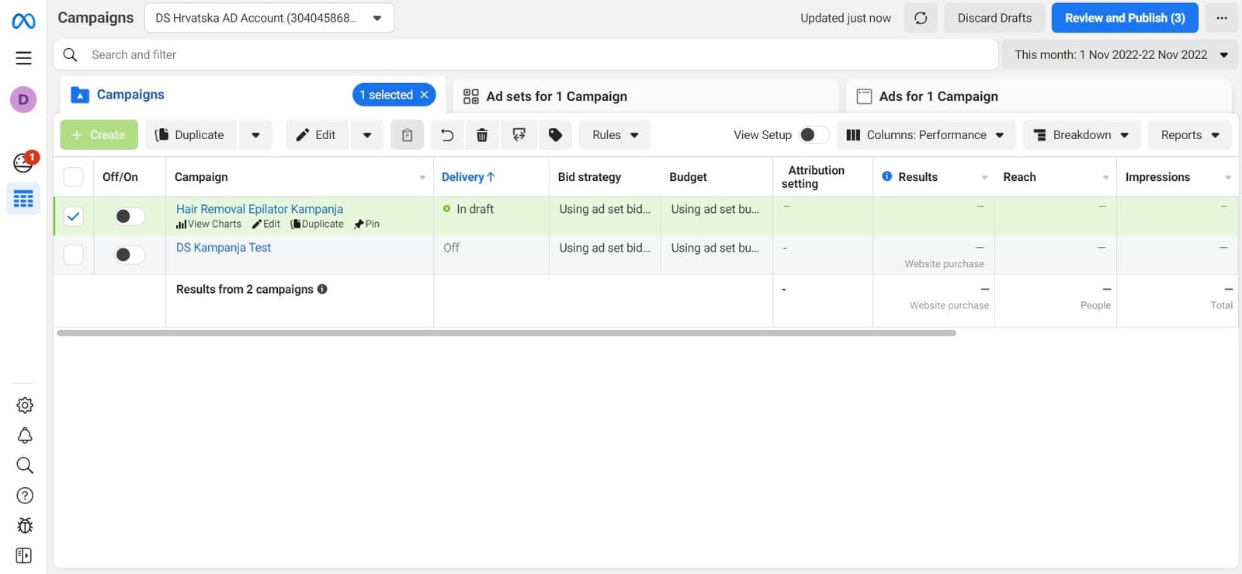Image resolution: width=1242 pixels, height=574 pixels.
Task: Open the campaigns table grid icon
Action: point(23,199)
